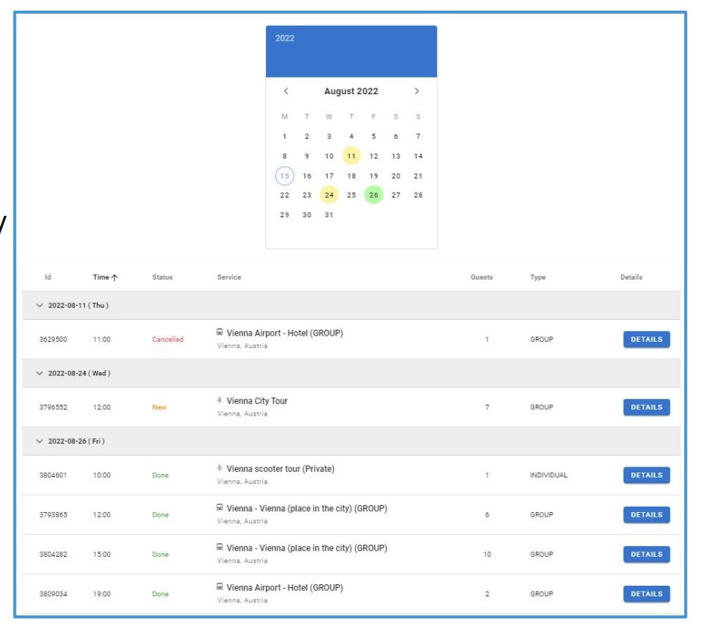Select green highlighted day 26
The image size is (701, 626).
(374, 194)
